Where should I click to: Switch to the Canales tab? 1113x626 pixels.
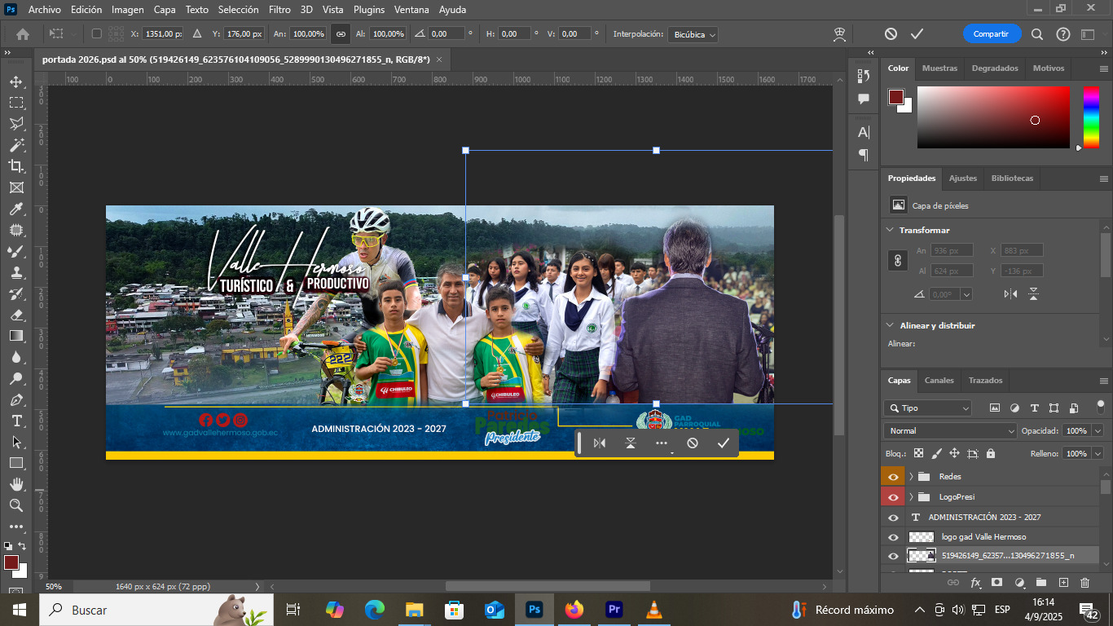coord(939,381)
